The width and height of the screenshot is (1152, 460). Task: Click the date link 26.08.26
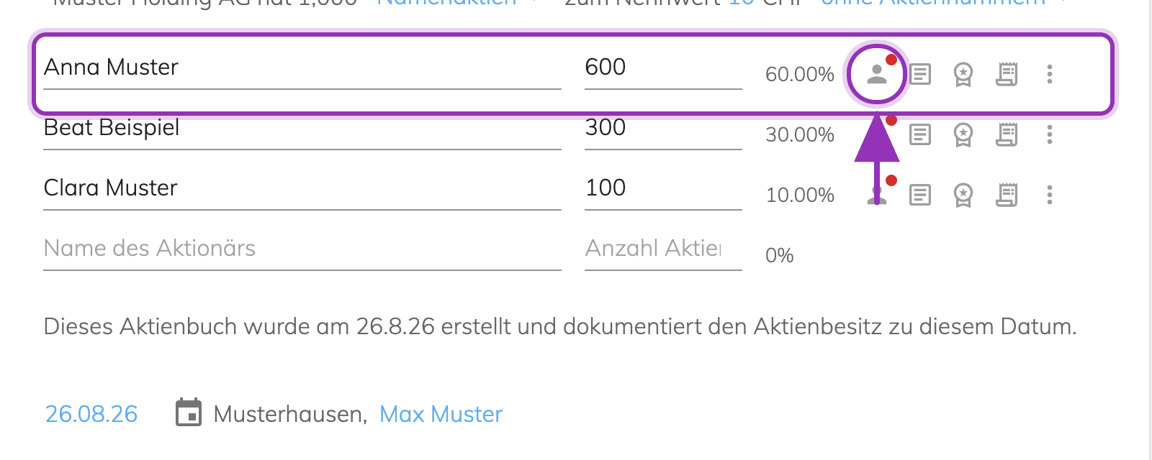tap(91, 414)
